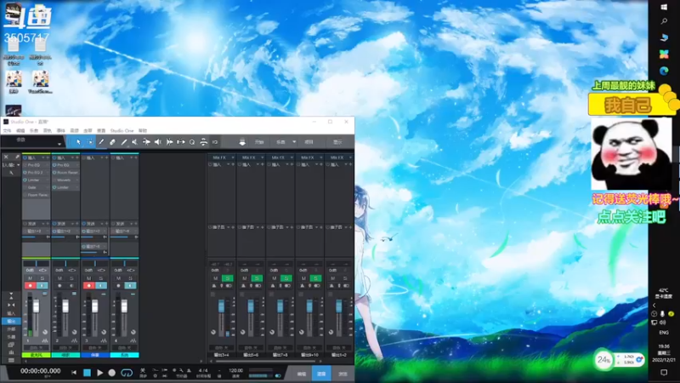680x383 pixels.
Task: Expand inserts dropdown arrow on channel 3
Action: pos(102,157)
